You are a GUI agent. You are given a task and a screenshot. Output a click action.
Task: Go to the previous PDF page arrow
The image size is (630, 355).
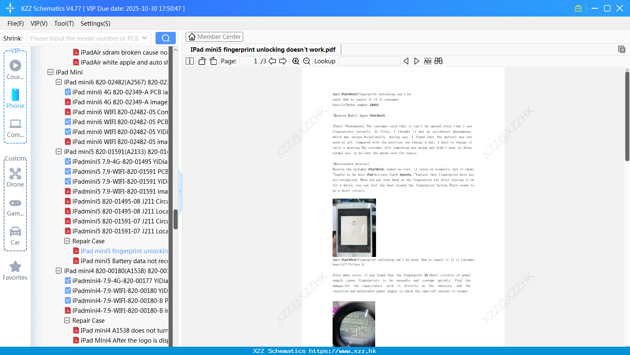272,61
